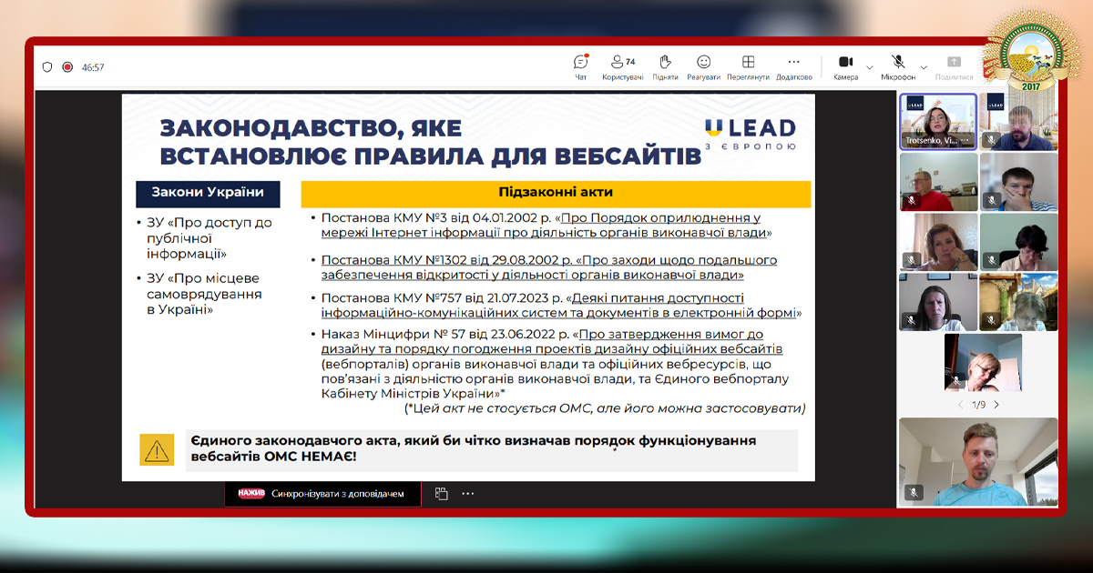Turn on the Камера
Screen dimensions: 1093x573
point(845,67)
